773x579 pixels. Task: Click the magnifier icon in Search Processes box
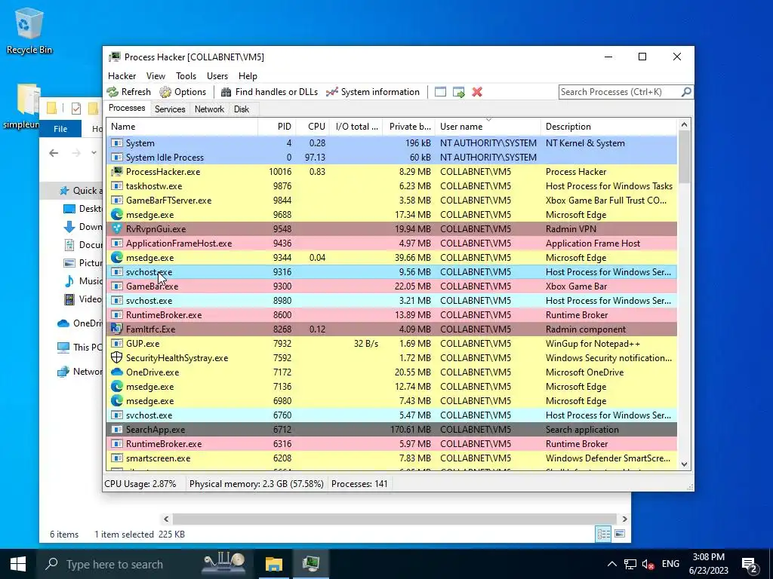pyautogui.click(x=685, y=92)
